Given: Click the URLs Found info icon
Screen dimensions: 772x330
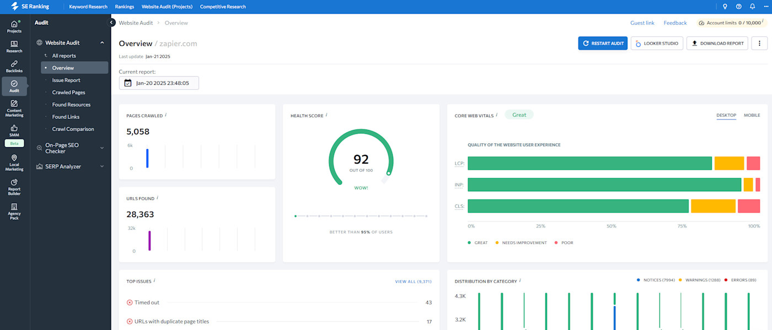Looking at the screenshot, I should (x=157, y=198).
